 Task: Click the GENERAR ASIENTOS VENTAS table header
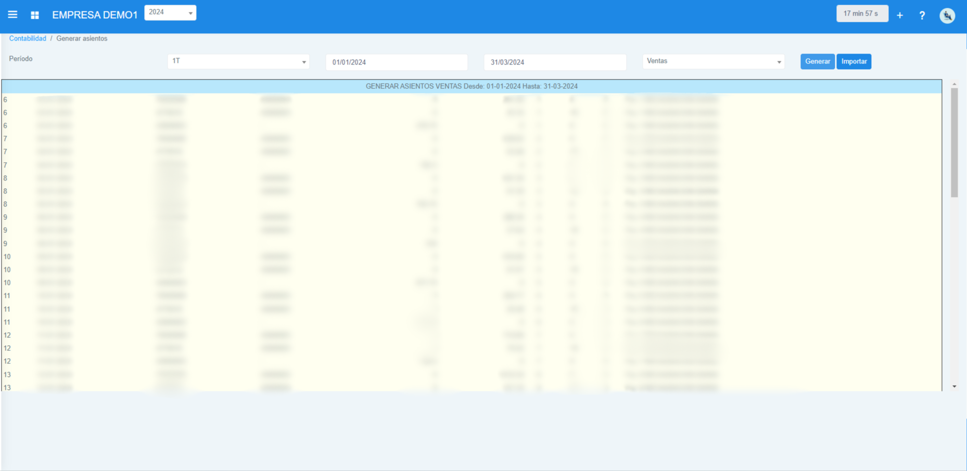[x=472, y=86]
